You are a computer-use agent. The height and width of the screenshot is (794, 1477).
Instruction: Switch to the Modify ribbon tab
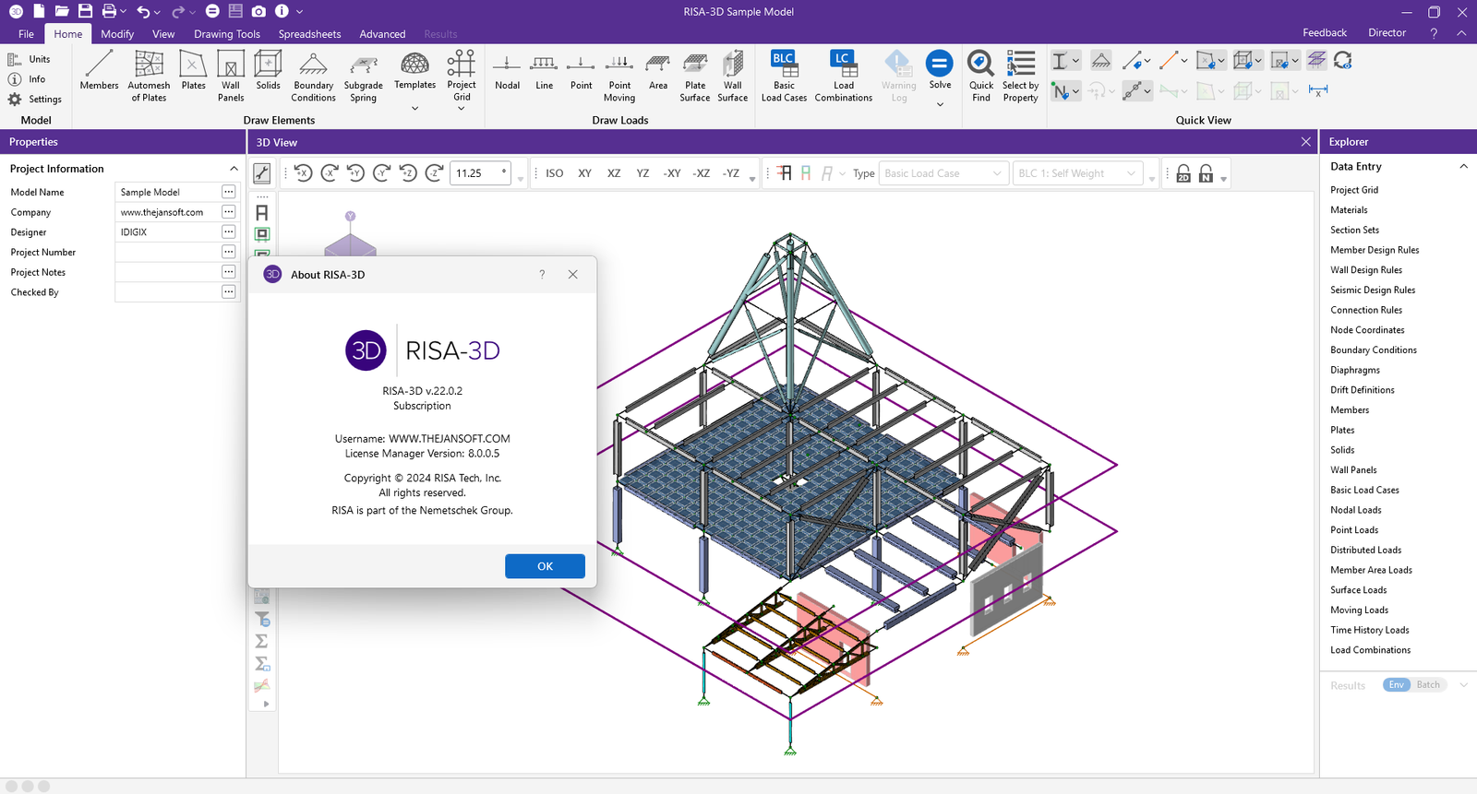(x=117, y=34)
